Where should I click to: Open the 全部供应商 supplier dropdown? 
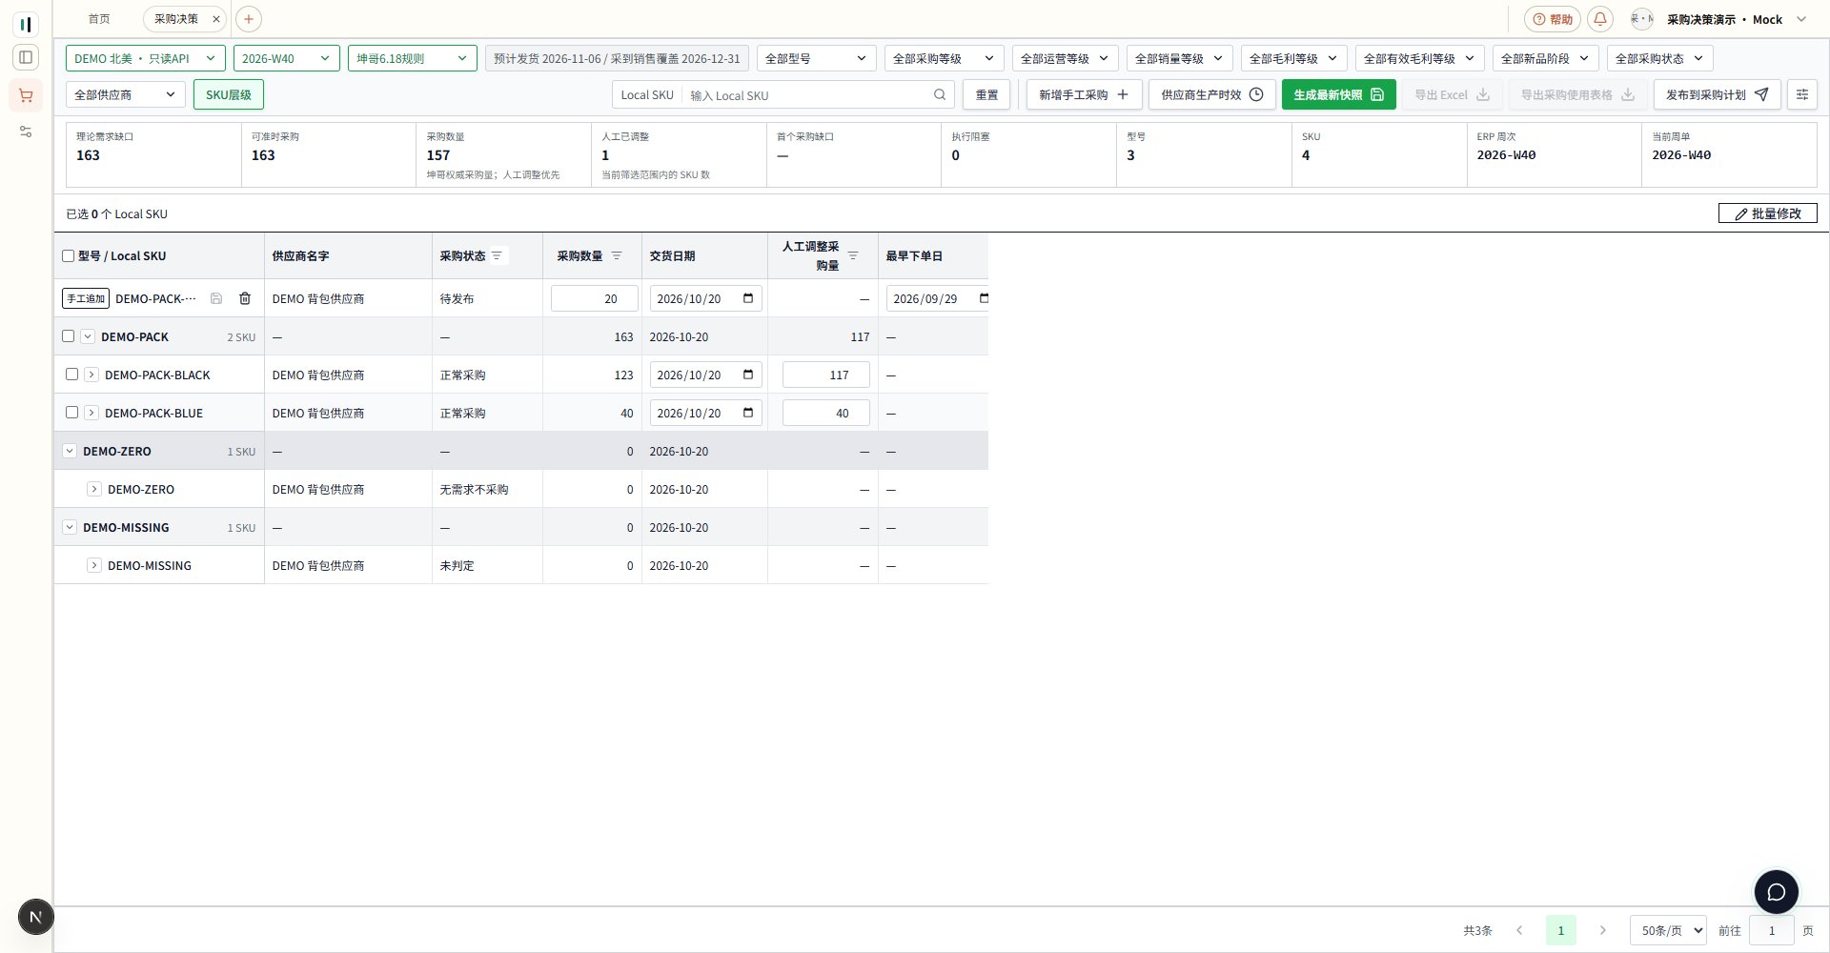coord(126,94)
